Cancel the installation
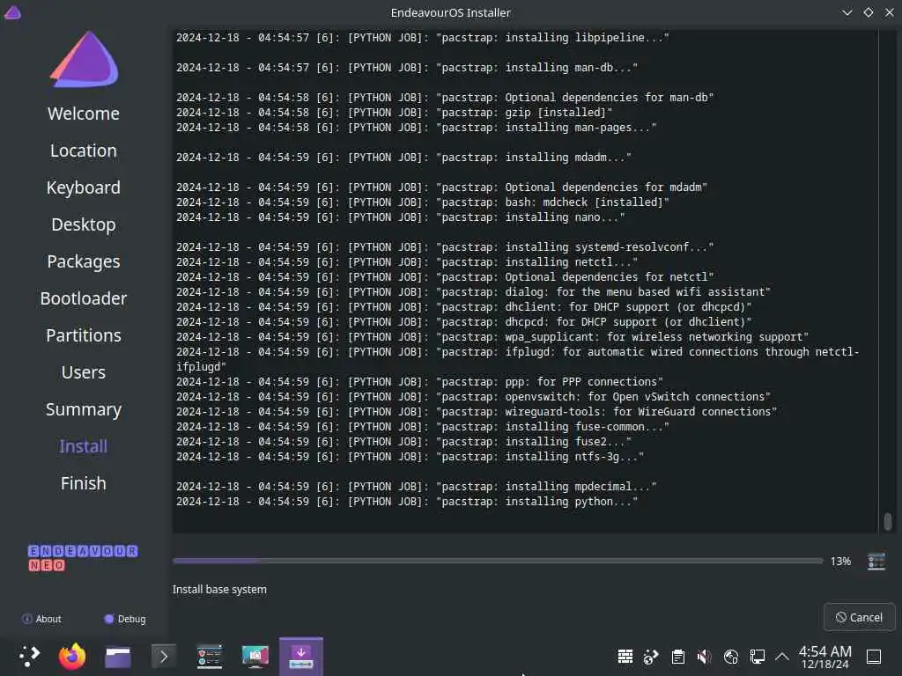Viewport: 902px width, 676px height. (859, 617)
